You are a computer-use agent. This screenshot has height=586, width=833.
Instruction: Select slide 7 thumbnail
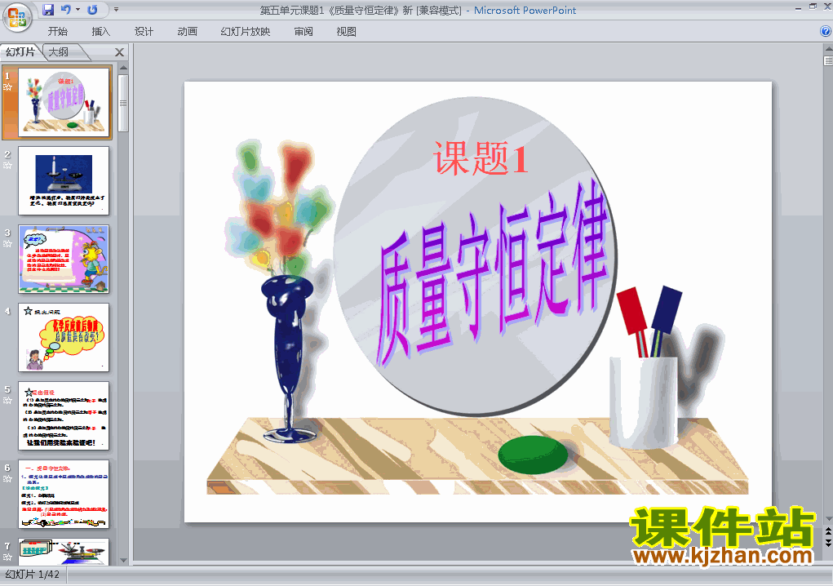point(64,552)
